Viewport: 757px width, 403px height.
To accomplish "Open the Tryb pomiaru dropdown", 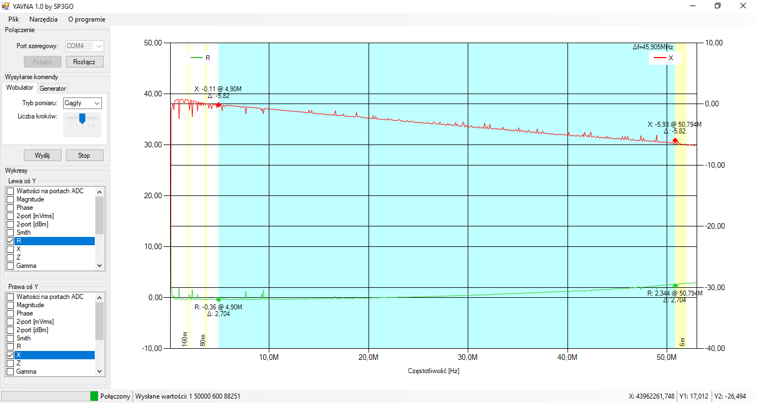I will click(x=82, y=103).
